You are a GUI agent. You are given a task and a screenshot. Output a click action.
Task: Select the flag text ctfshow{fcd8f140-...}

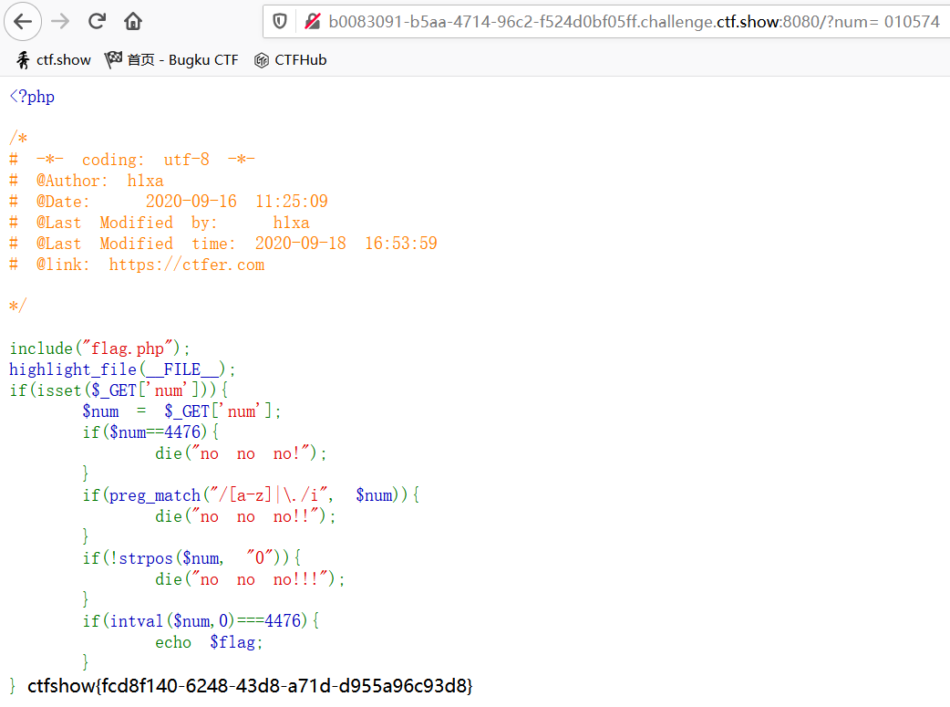[250, 686]
